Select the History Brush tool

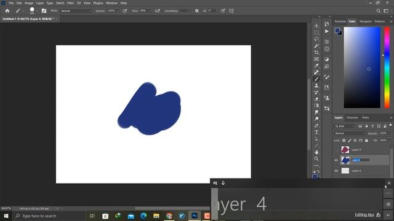[316, 92]
